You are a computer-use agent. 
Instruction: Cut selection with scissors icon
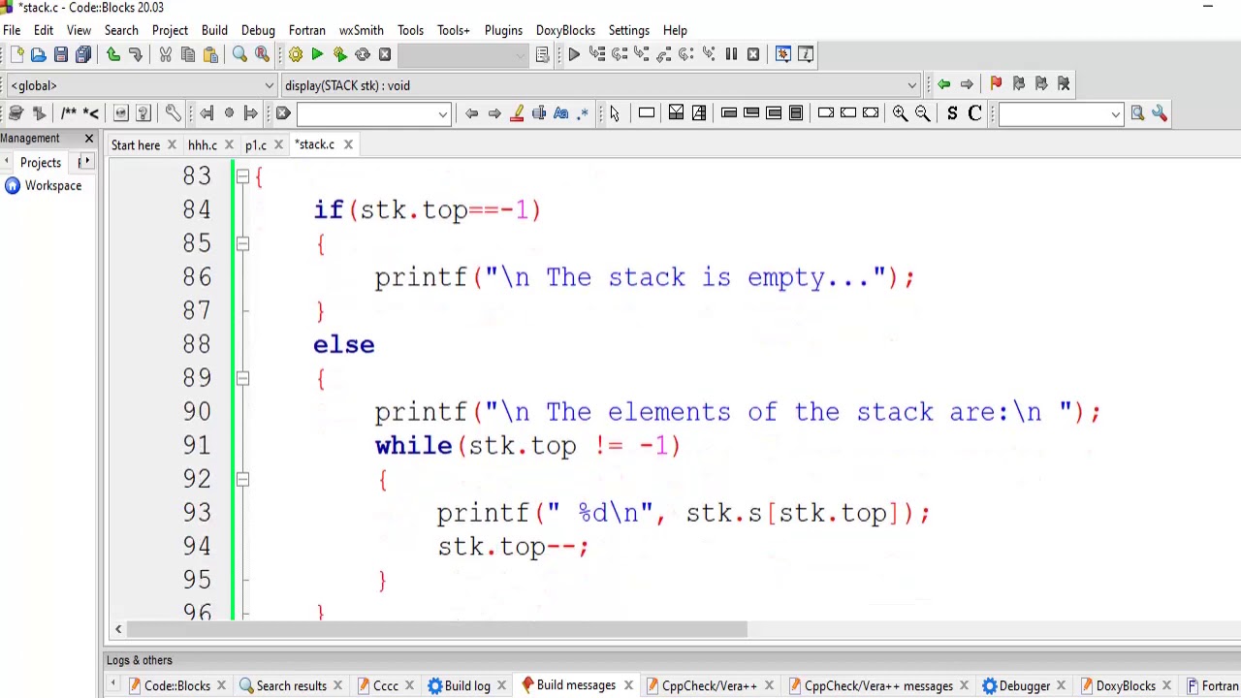[x=165, y=54]
